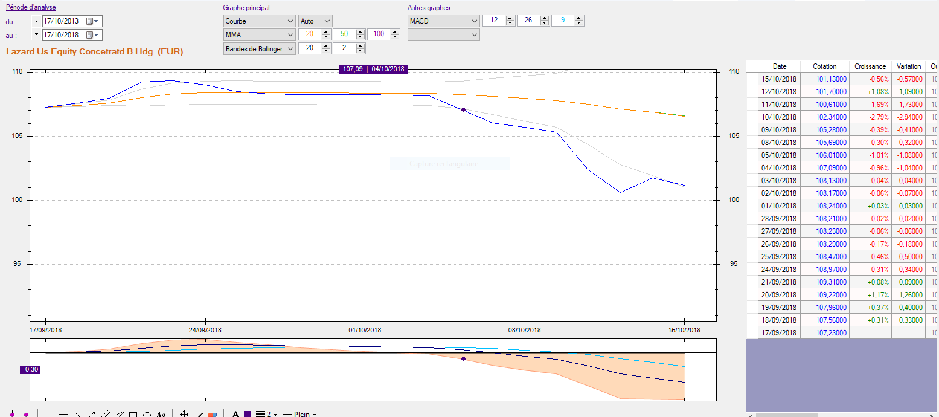Image resolution: width=939 pixels, height=417 pixels.
Task: Select the eraser tool
Action: coord(212,415)
